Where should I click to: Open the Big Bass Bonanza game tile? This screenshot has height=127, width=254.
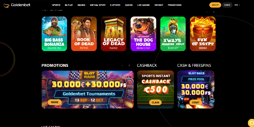(54, 34)
